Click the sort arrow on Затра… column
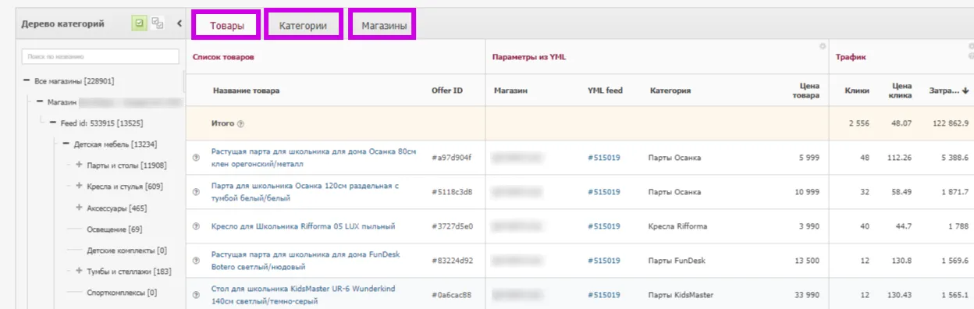This screenshot has height=309, width=974. [x=965, y=91]
